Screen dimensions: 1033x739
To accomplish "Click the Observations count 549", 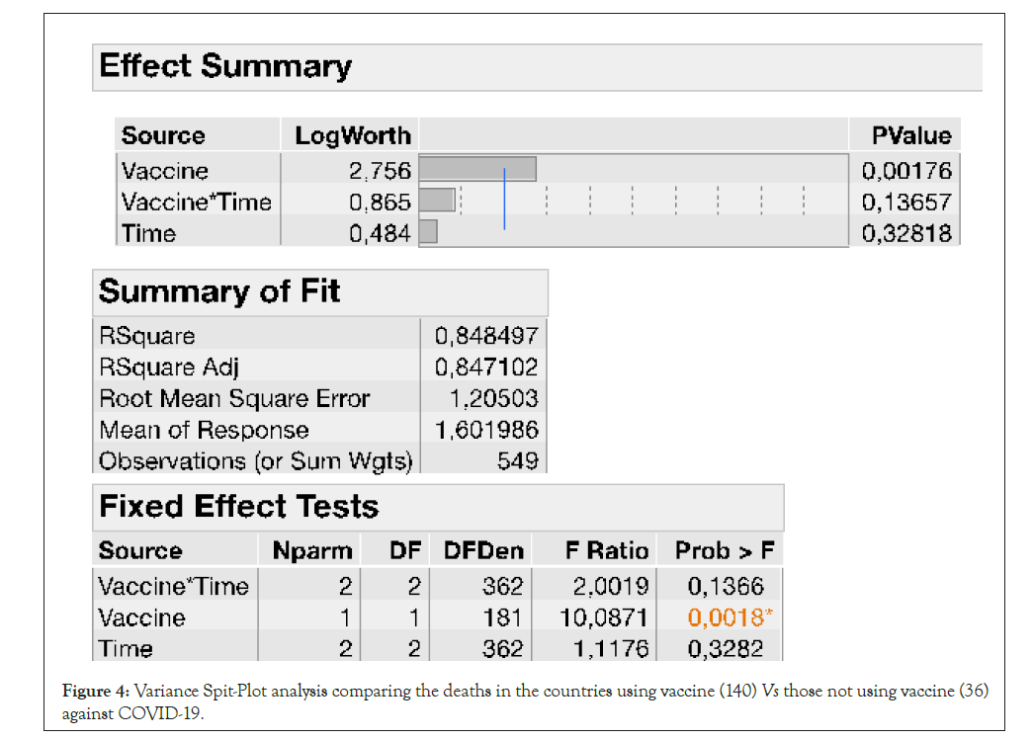I will pos(517,461).
